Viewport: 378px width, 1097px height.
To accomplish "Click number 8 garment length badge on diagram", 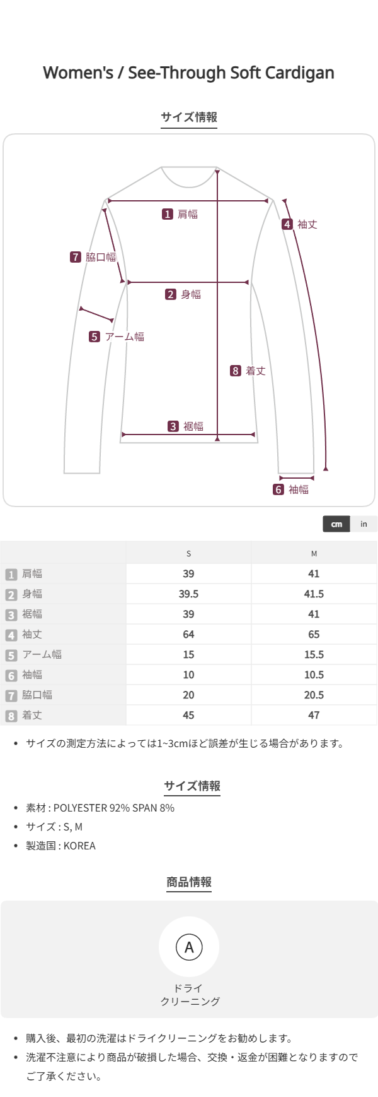I will click(236, 371).
